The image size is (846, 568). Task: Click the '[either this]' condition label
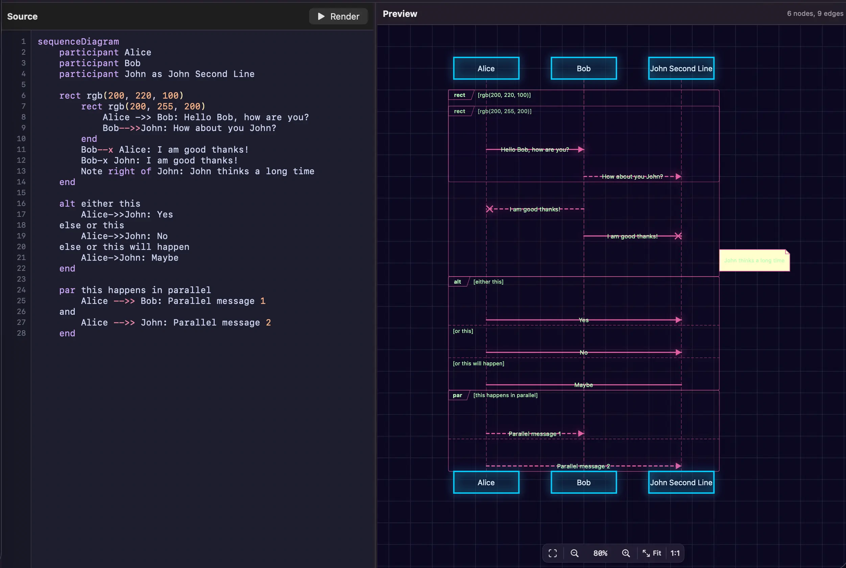click(x=488, y=282)
